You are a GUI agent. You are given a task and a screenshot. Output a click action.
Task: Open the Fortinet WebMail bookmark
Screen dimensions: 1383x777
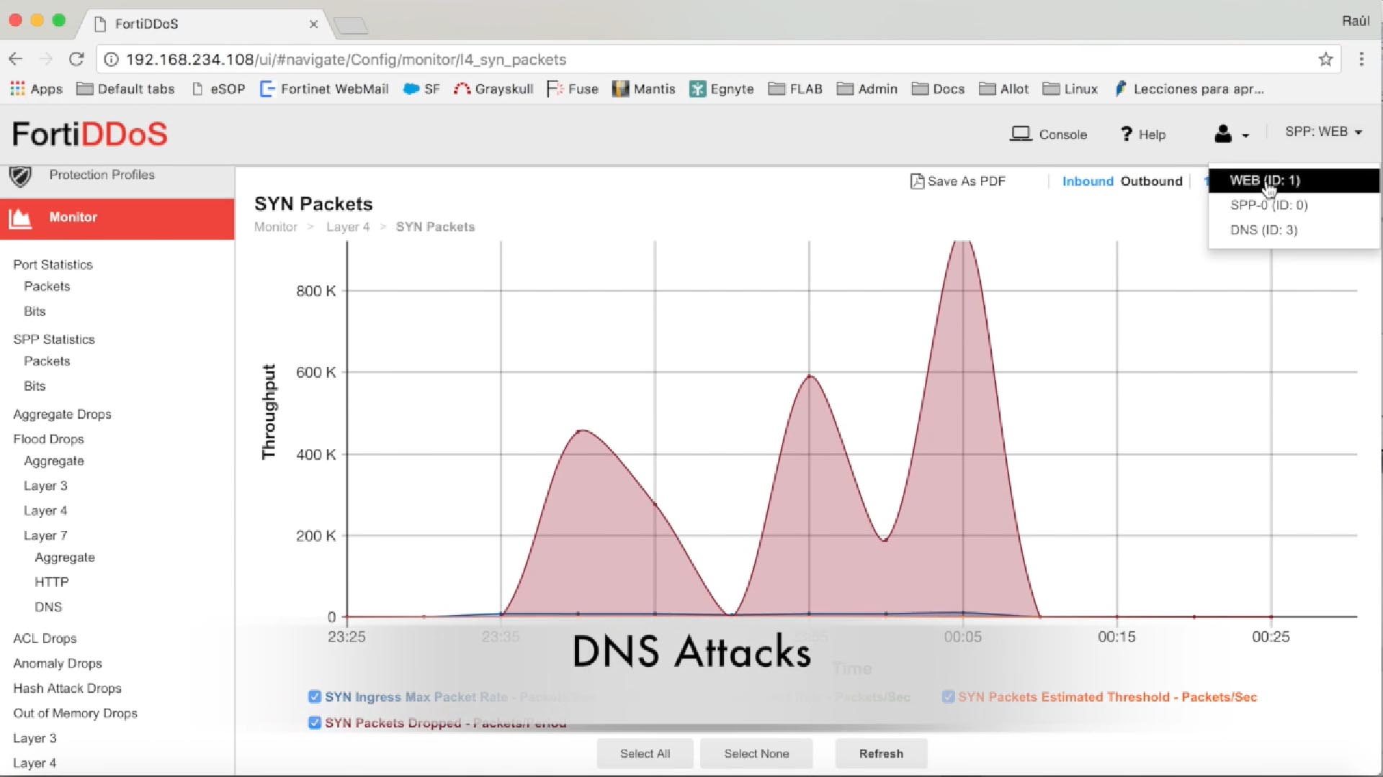[324, 89]
